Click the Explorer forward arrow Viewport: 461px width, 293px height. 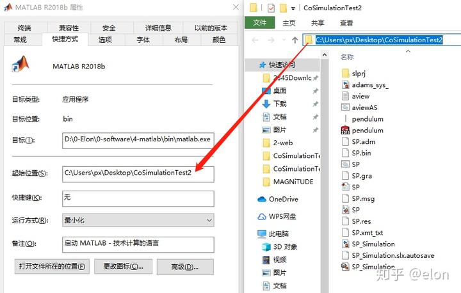(271, 40)
